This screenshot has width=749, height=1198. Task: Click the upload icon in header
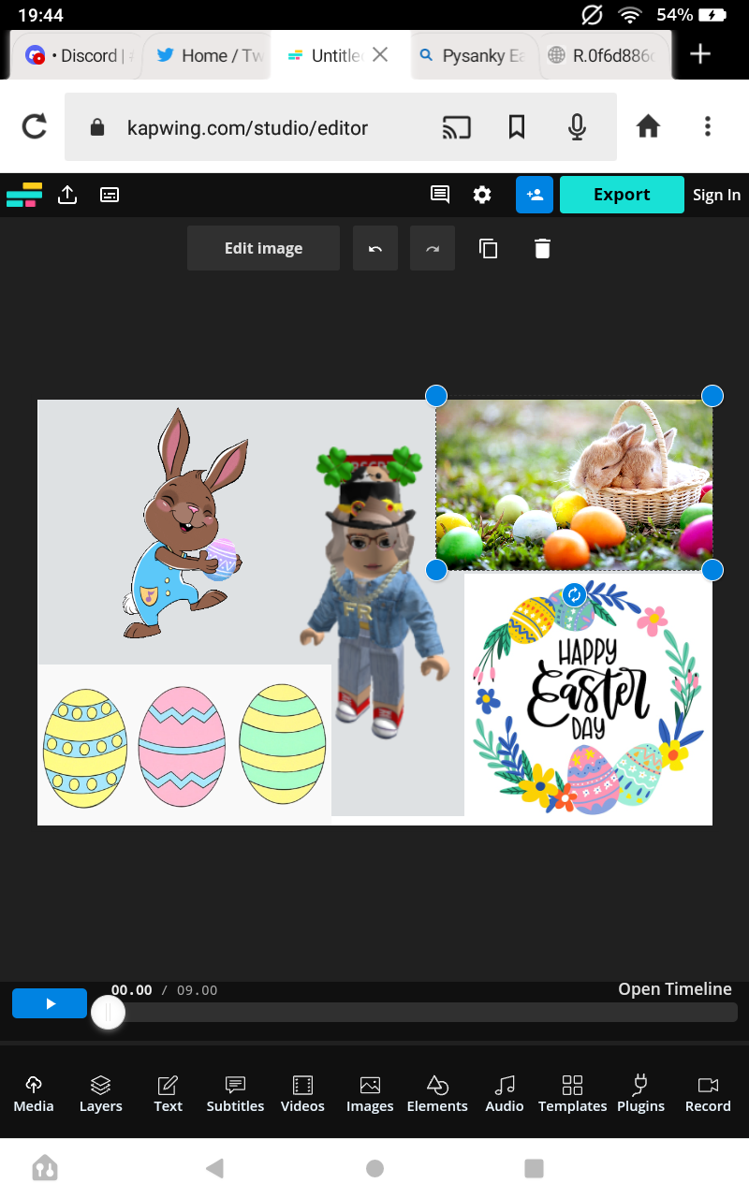tap(67, 195)
